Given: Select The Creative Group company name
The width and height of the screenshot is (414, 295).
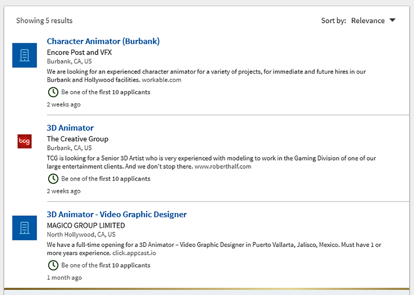Looking at the screenshot, I should [77, 139].
